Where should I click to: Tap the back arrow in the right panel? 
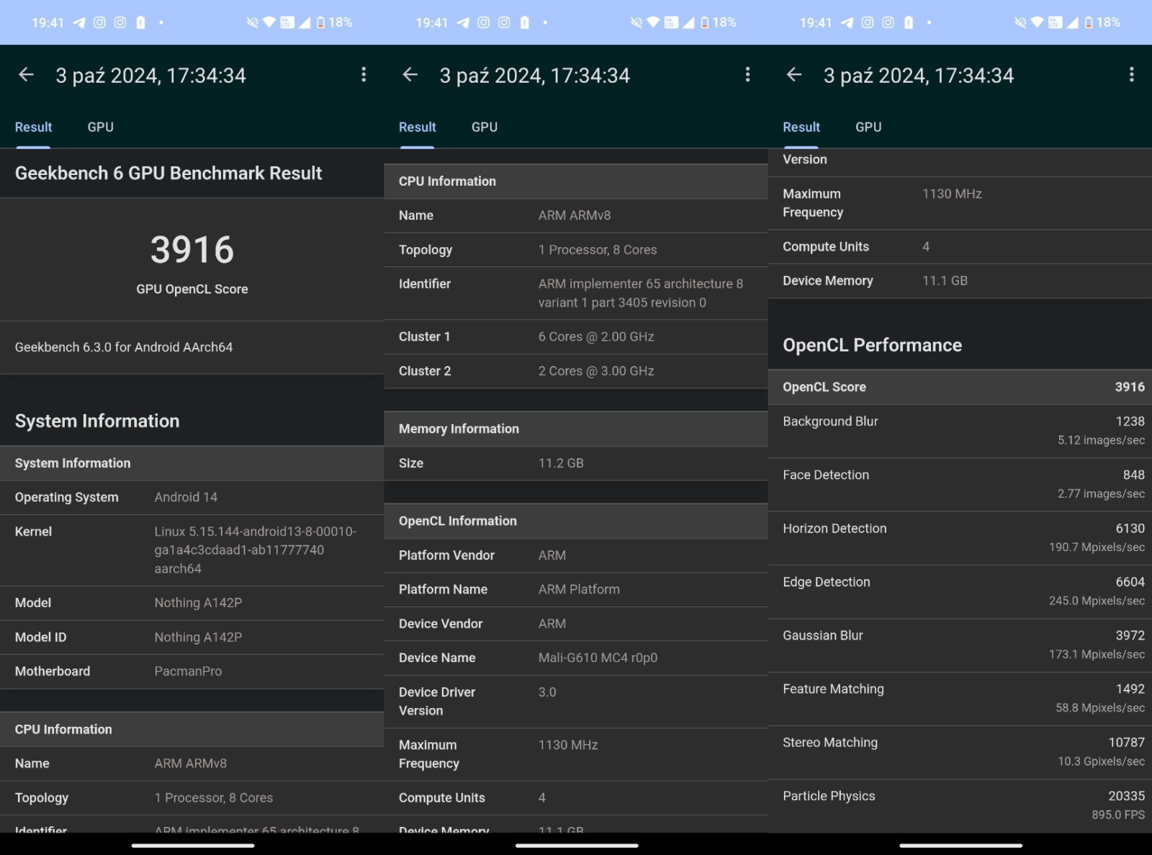click(x=794, y=75)
